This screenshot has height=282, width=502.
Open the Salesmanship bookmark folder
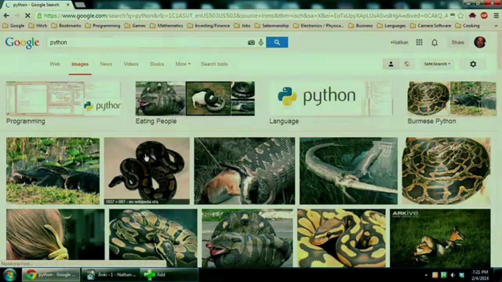(272, 25)
